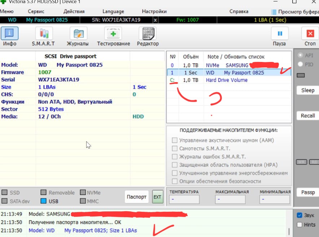Viewport: 319px width, 237px height.
Task: Open the Действия menu
Action: pos(74,12)
